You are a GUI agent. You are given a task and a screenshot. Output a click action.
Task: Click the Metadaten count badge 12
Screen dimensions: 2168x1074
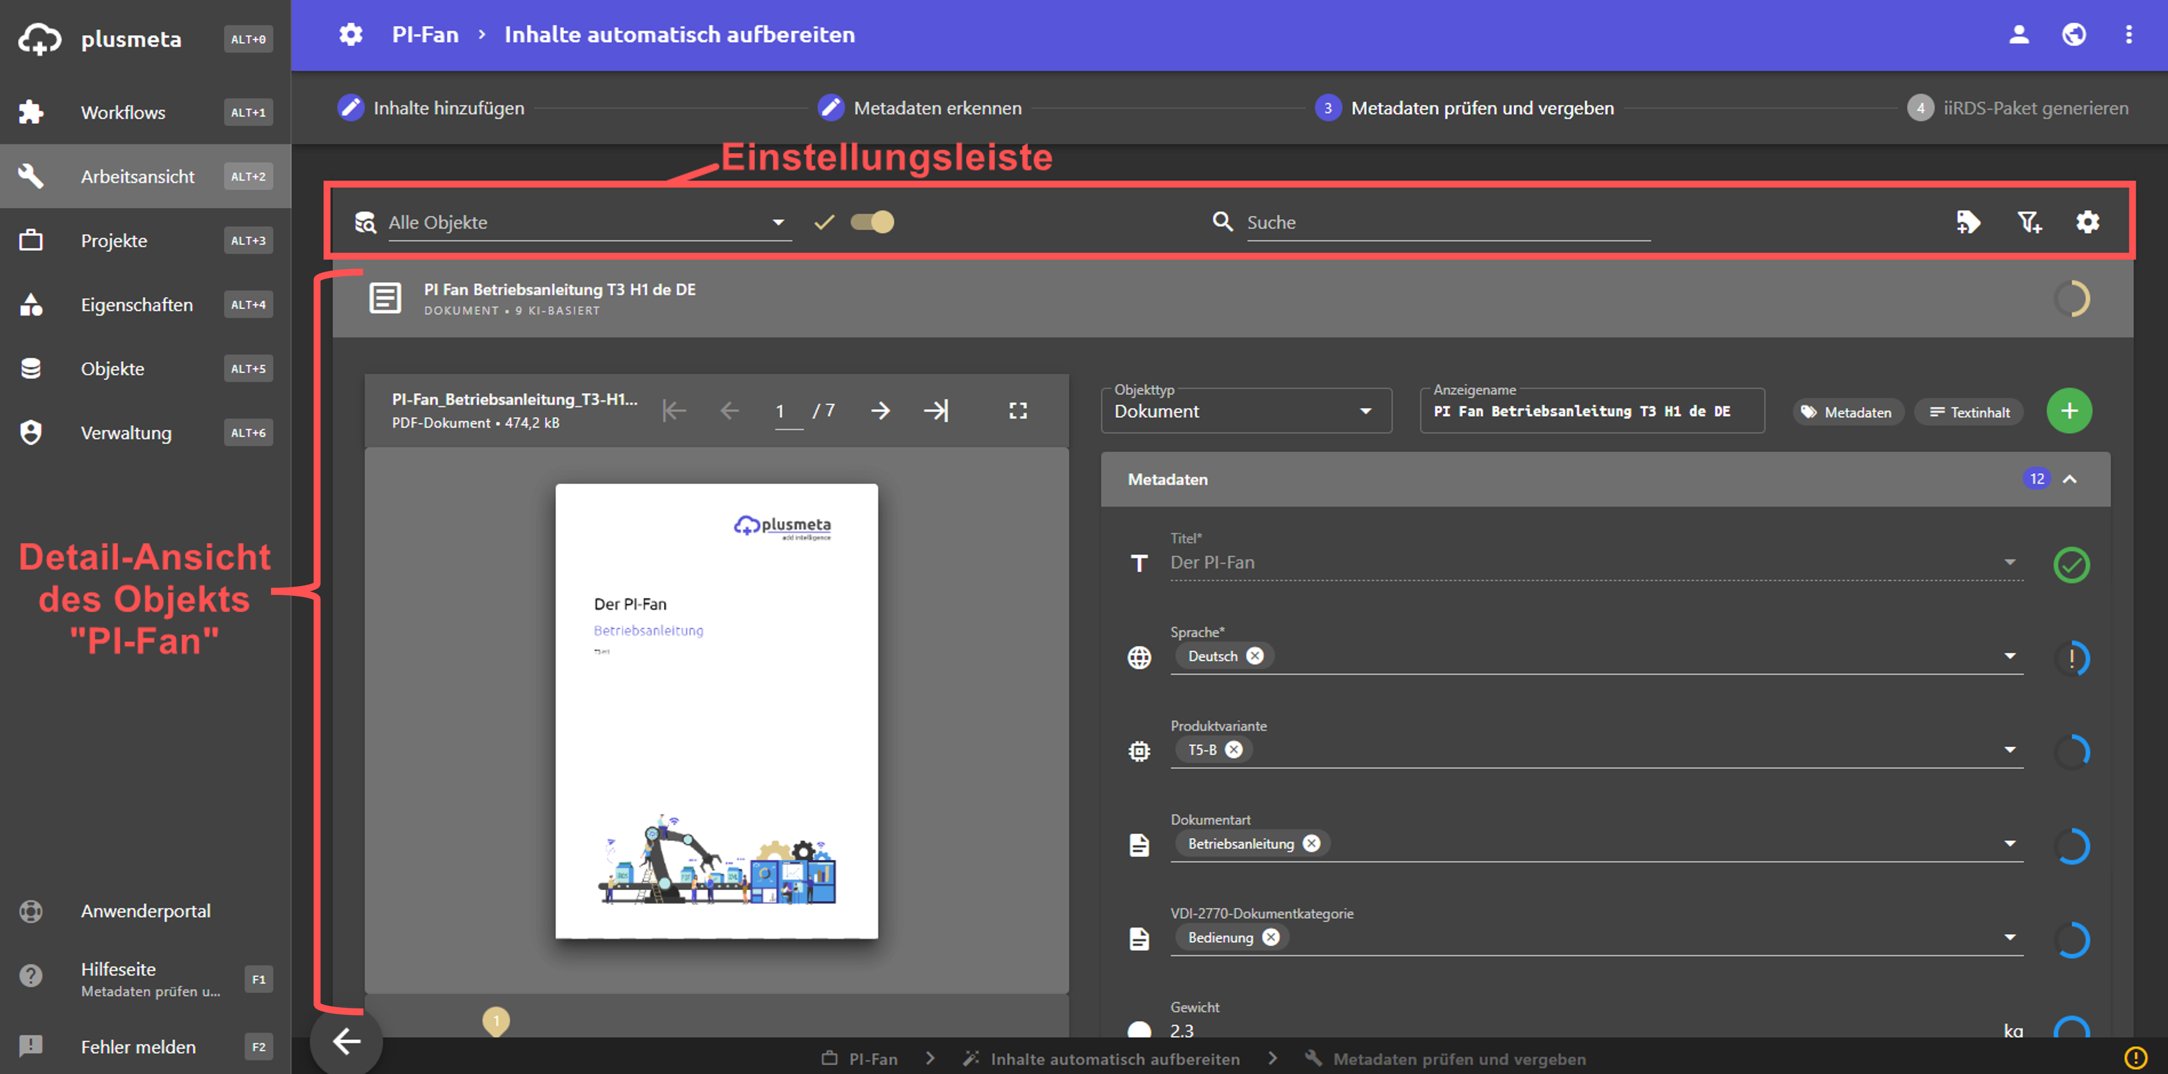coord(2036,479)
